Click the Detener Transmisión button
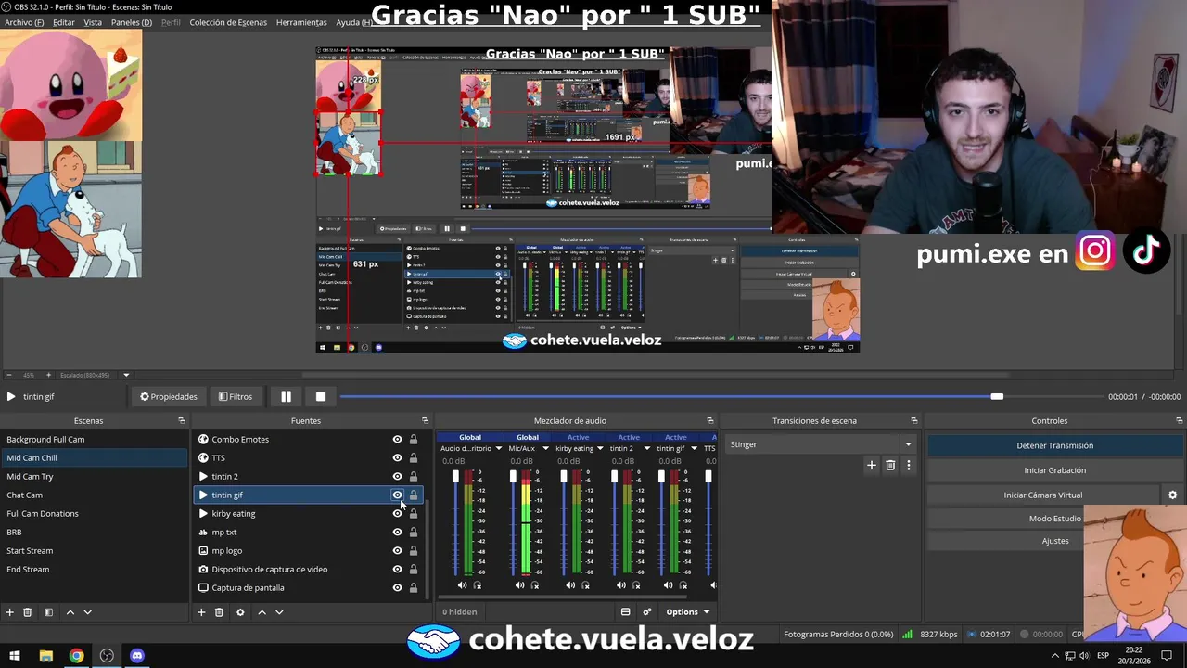This screenshot has height=668, width=1187. [1054, 445]
